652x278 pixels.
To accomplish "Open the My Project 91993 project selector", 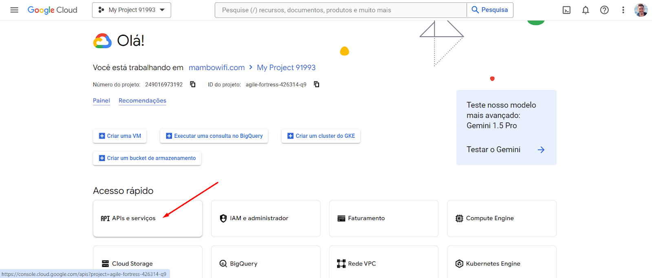I will pos(132,10).
